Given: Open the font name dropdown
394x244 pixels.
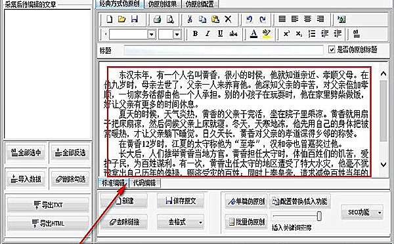Looking at the screenshot, I should 152,34.
